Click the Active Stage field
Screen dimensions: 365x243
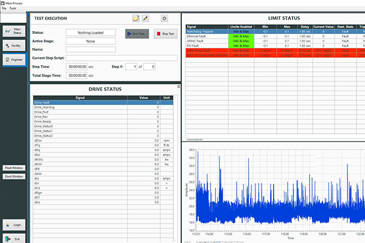point(91,41)
